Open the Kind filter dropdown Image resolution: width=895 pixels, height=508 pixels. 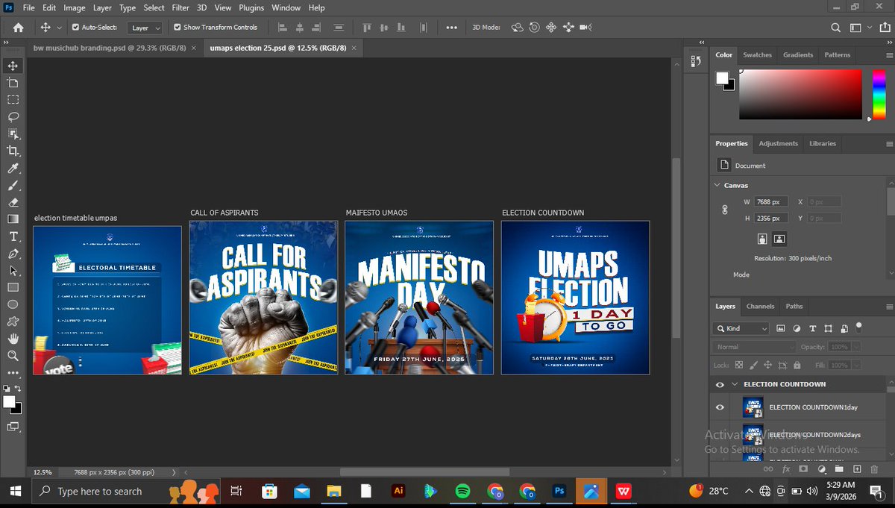(x=741, y=328)
